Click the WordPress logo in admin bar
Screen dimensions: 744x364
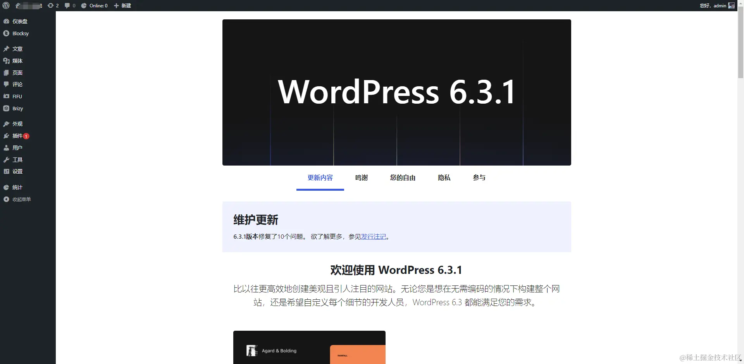tap(6, 5)
